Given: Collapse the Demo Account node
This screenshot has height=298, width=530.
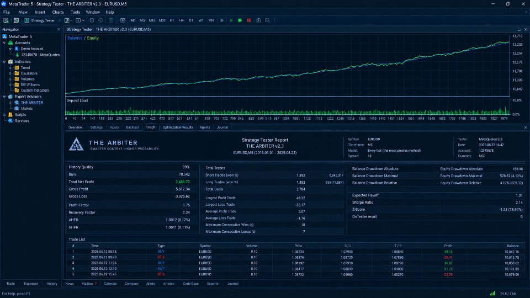Looking at the screenshot, I should (10, 49).
